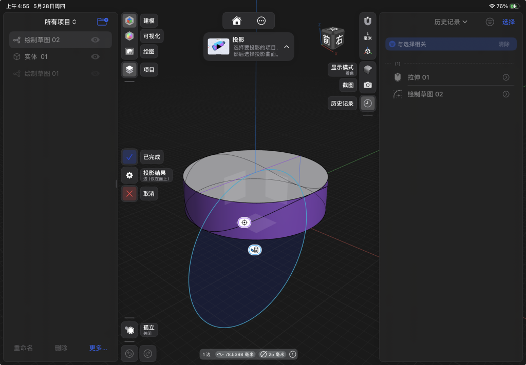Open the 可视化 visualization sphere icon

(129, 36)
